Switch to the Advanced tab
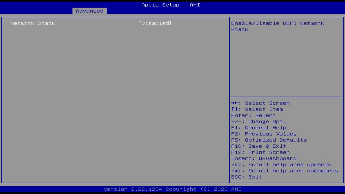The image size is (345, 194). pos(89,11)
